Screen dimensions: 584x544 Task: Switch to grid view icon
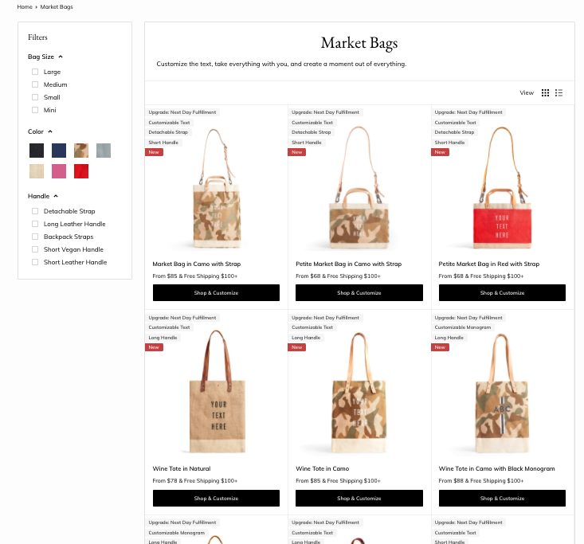click(545, 92)
